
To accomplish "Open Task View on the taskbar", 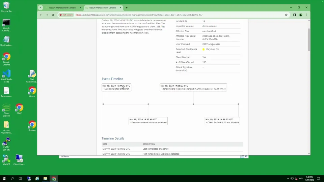I will coord(20,179).
